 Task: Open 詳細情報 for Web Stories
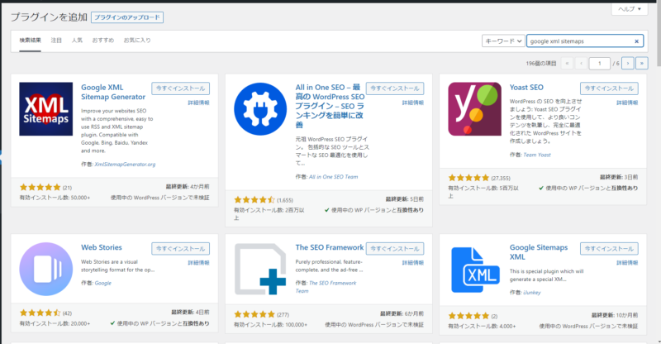click(198, 262)
